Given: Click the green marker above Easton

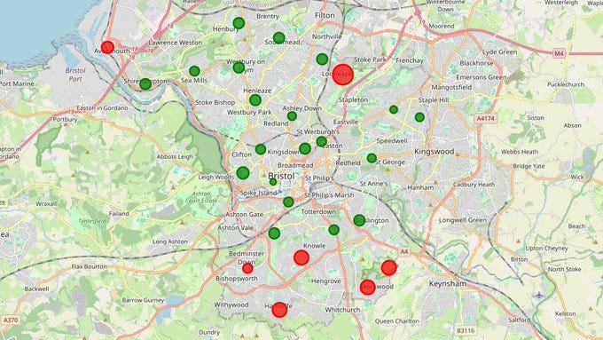Looking at the screenshot, I should [322, 142].
